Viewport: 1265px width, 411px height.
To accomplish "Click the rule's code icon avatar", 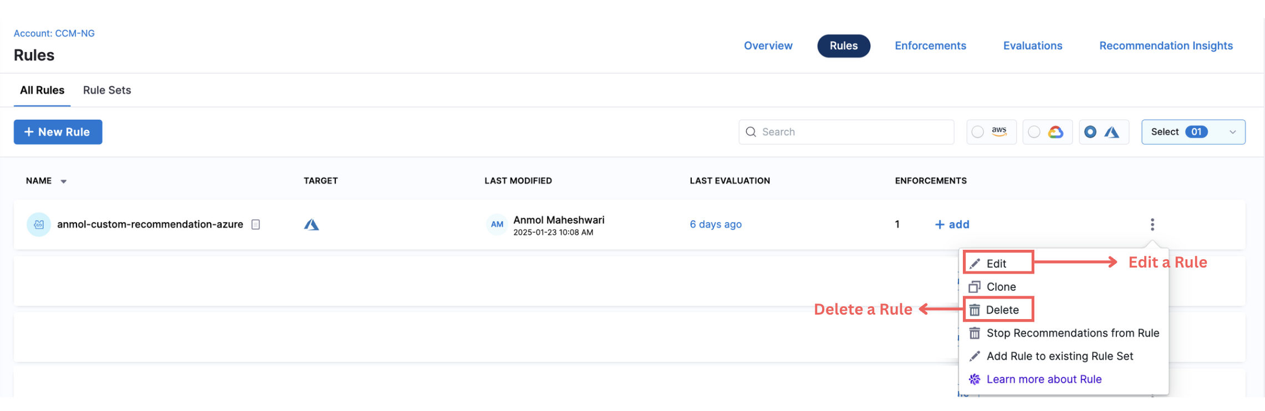I will (x=39, y=224).
